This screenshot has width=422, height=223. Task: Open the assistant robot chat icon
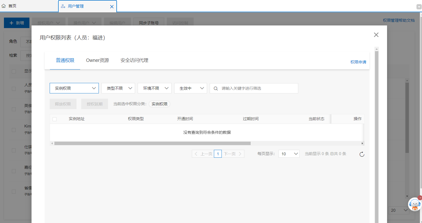coord(415,204)
